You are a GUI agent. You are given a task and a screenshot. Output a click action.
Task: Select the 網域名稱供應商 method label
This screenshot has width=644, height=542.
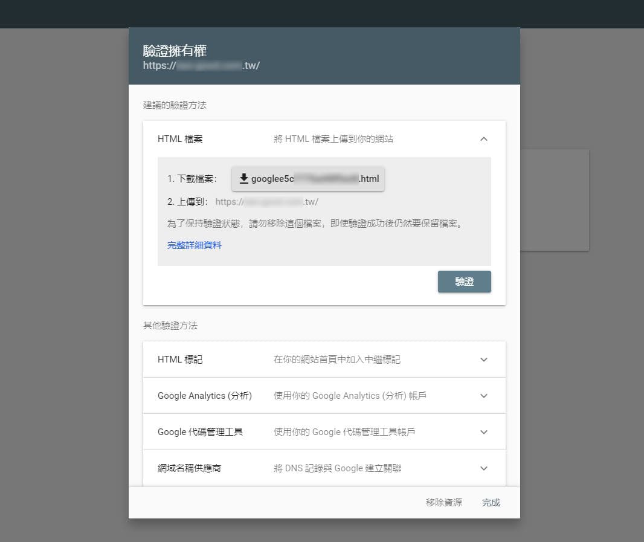[189, 468]
